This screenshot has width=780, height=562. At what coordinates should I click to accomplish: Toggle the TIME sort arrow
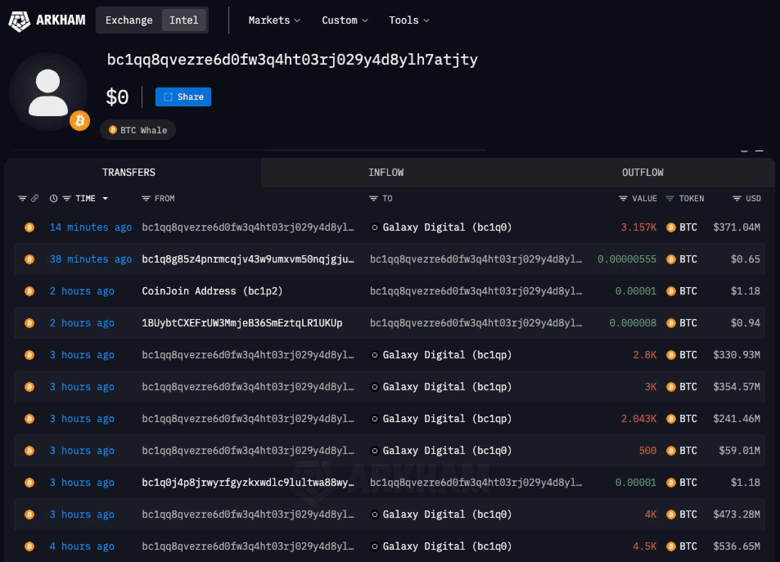point(105,198)
